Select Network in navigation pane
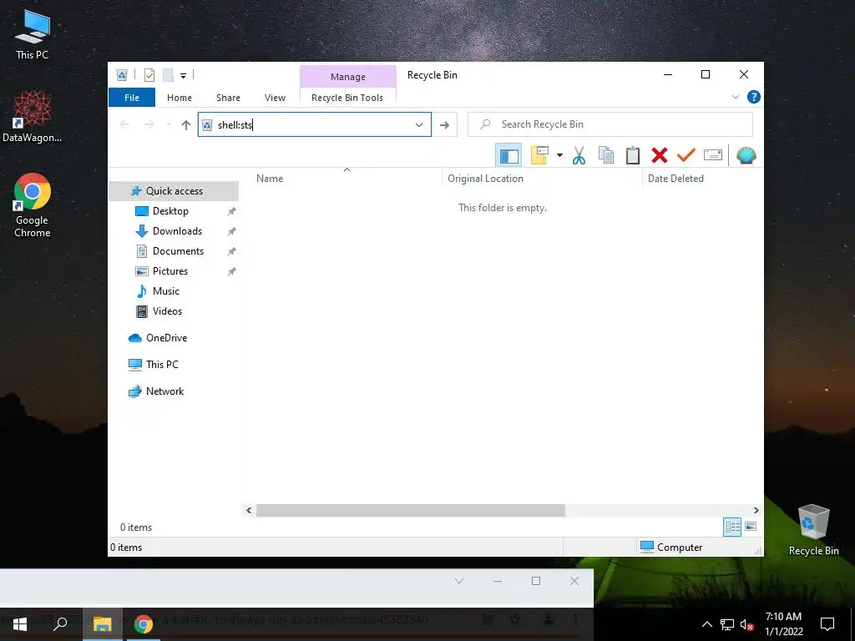Viewport: 855px width, 641px height. [x=164, y=391]
